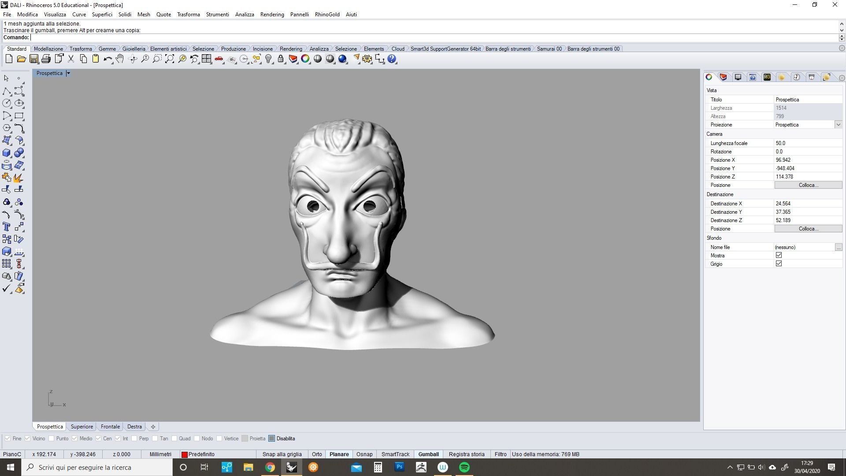Toggle the Medio osnap checkbox

tap(75, 439)
